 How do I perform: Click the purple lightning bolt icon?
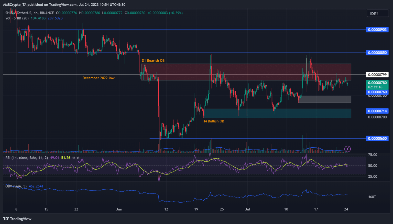347,149
